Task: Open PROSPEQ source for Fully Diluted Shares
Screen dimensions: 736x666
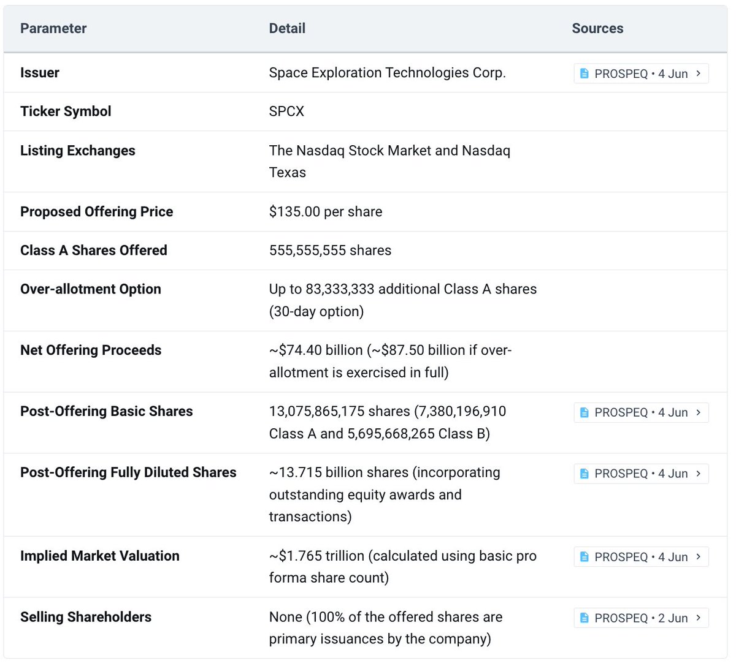Action: point(641,474)
